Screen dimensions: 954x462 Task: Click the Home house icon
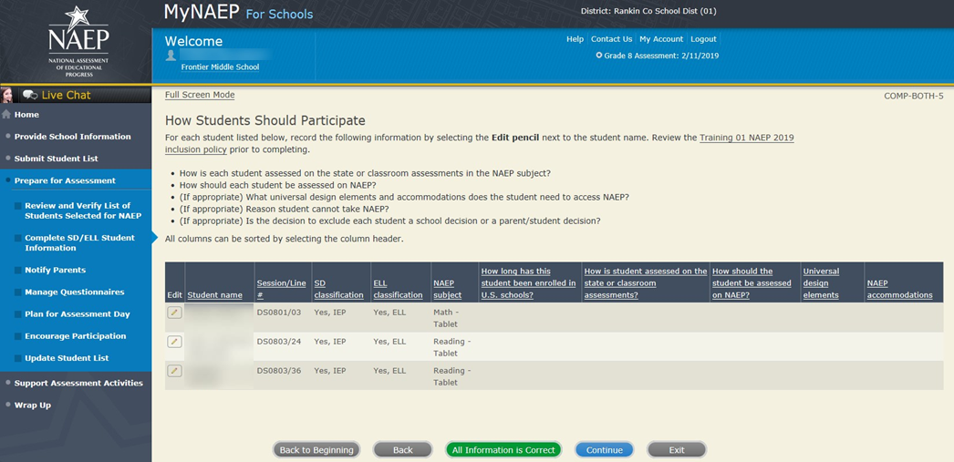(x=6, y=115)
